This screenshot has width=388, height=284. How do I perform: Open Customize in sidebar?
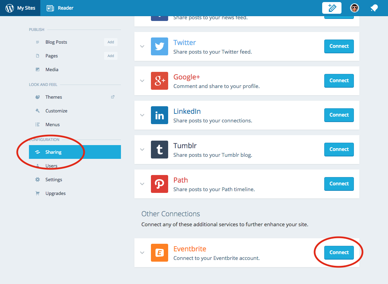57,111
